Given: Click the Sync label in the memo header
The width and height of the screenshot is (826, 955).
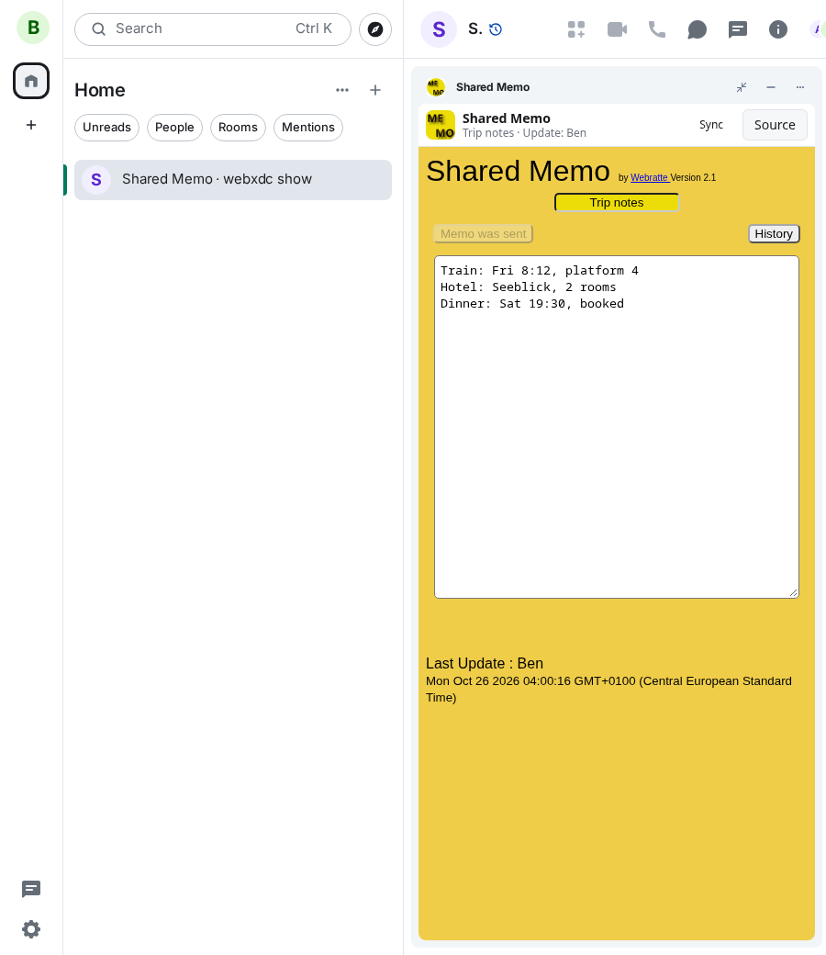Looking at the screenshot, I should pos(711,125).
